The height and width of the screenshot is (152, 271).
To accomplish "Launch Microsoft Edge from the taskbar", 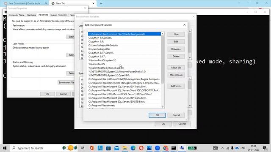I will coord(133,148).
